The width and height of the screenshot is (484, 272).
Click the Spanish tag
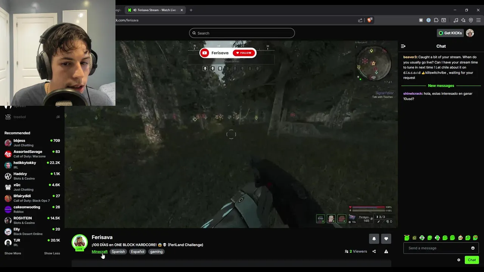click(x=118, y=252)
